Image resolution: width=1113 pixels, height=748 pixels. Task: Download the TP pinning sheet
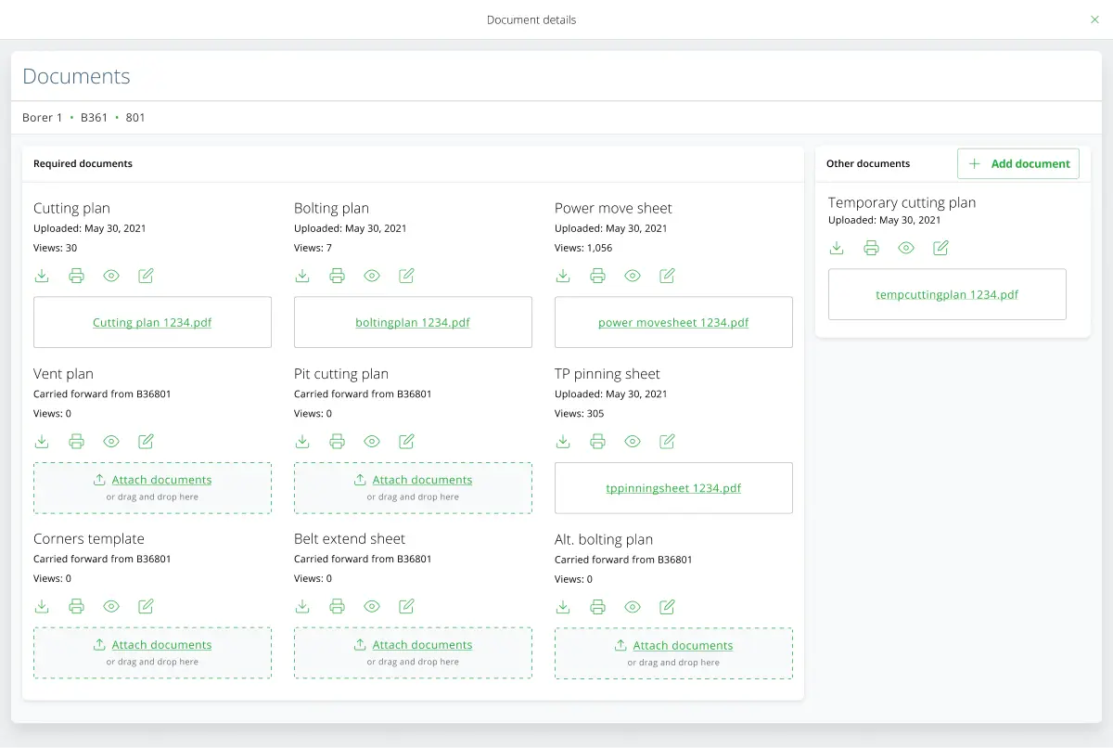563,442
